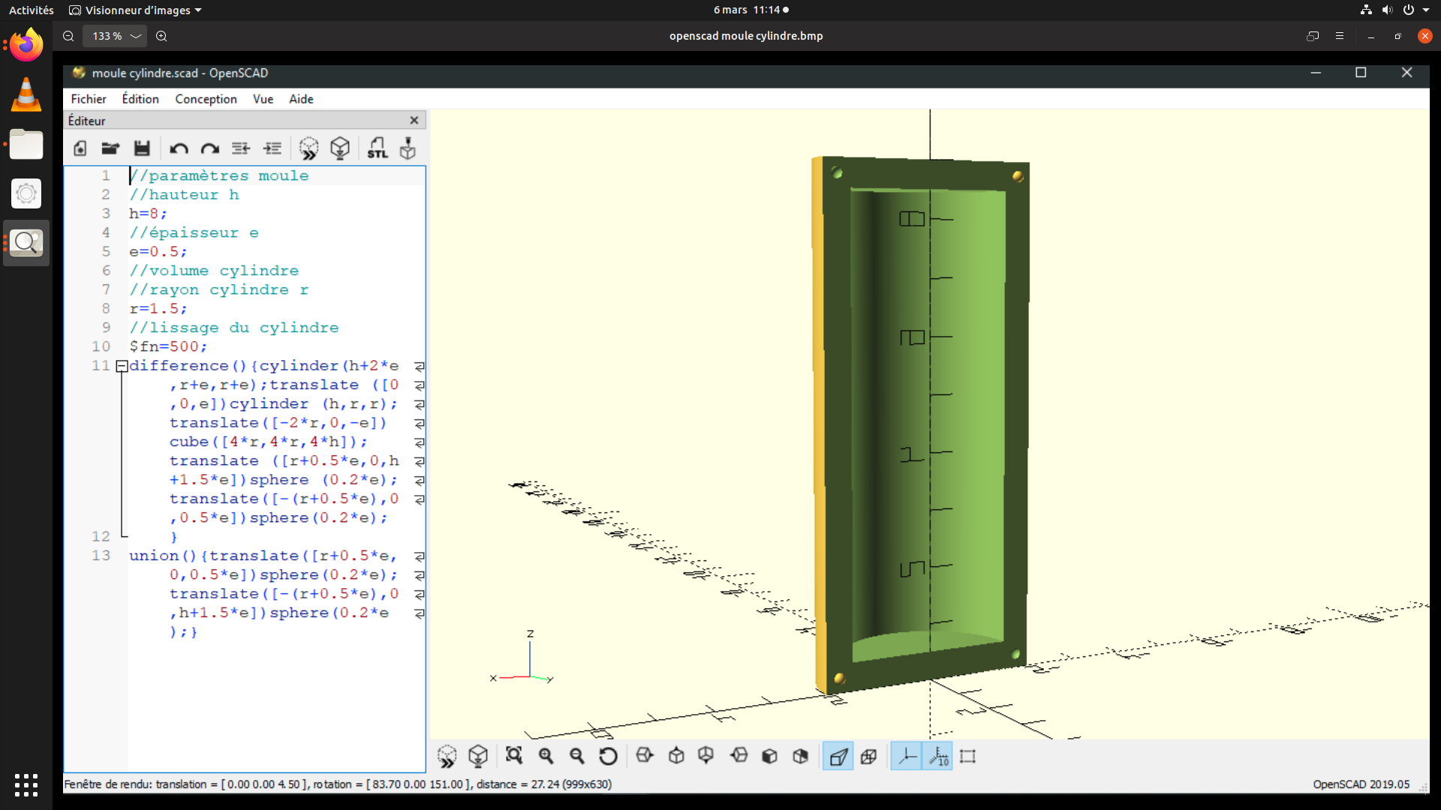Open the Conception menu

tap(206, 99)
